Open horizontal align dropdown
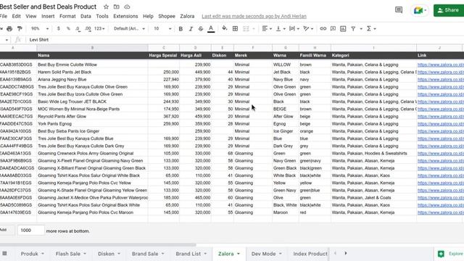The image size is (464, 261). coord(267,29)
